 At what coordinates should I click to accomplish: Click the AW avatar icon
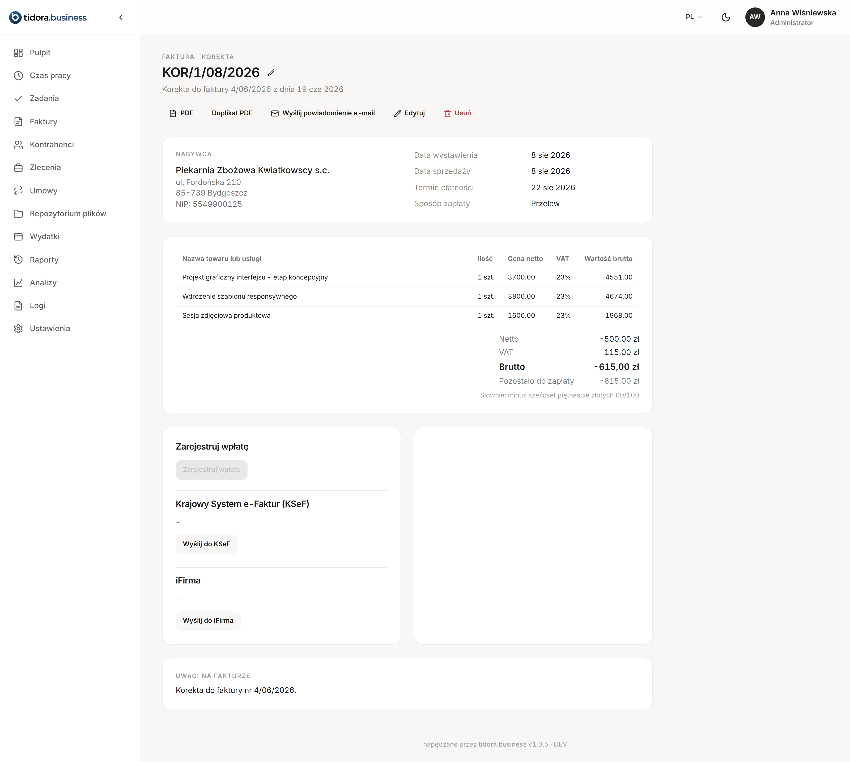[755, 17]
